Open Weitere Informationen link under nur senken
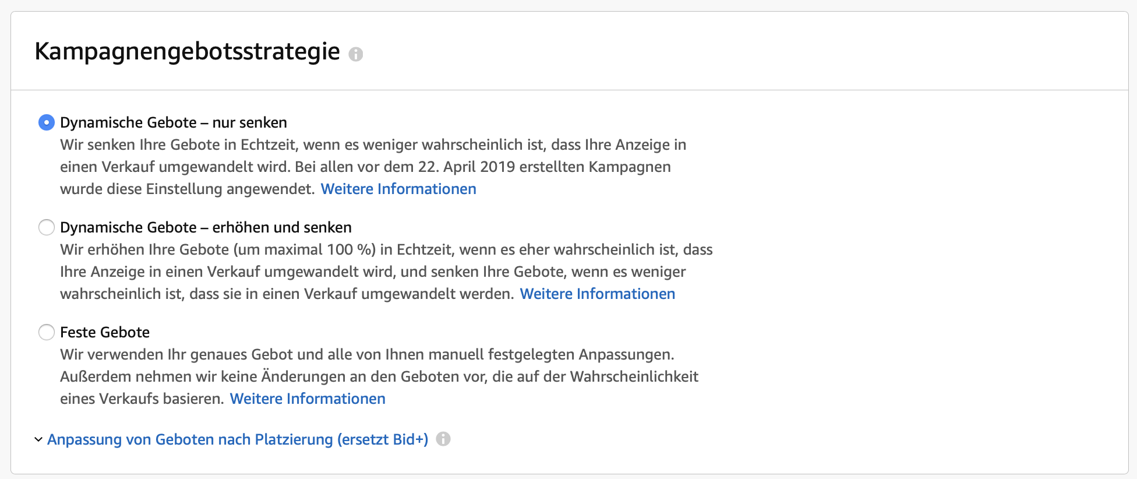The image size is (1137, 479). click(398, 189)
